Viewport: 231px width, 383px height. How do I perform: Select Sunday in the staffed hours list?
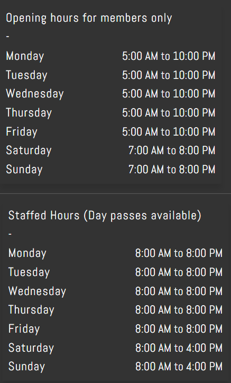26,367
